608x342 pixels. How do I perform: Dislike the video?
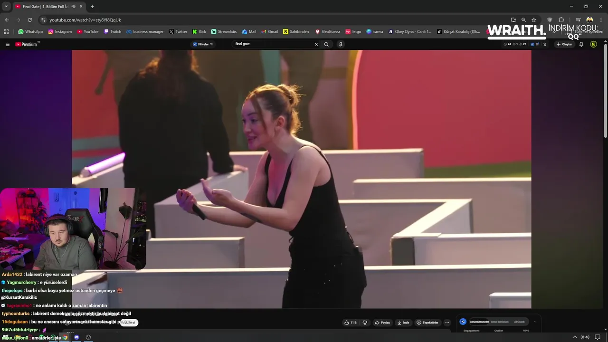(x=365, y=323)
